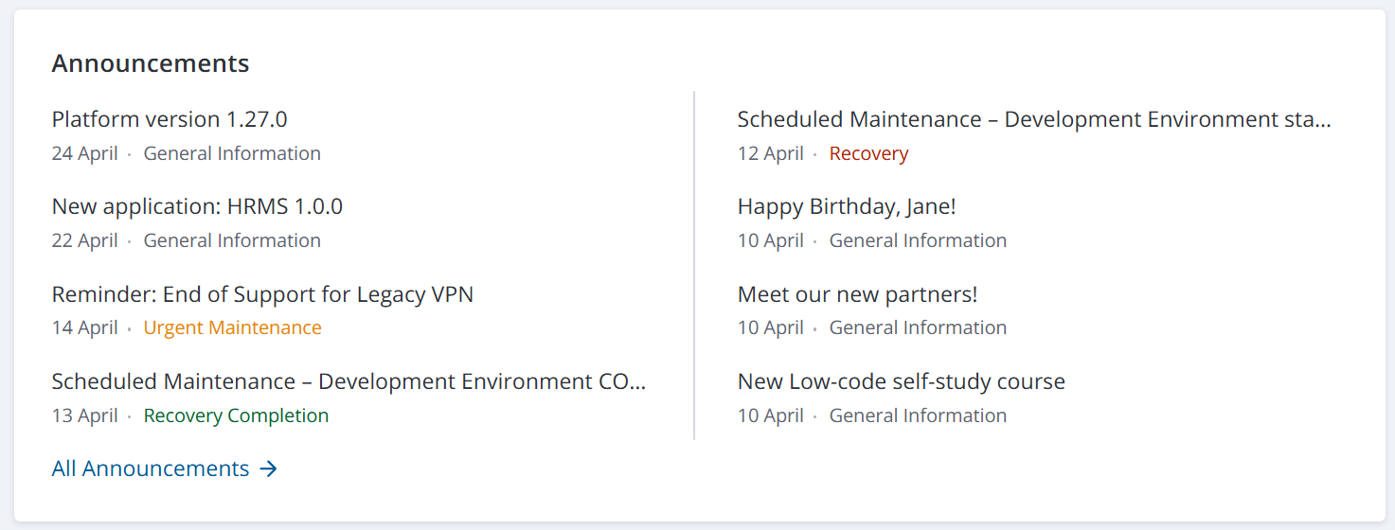Image resolution: width=1395 pixels, height=530 pixels.
Task: Open New application: HRMS 1.0.0 announcement
Action: [x=197, y=206]
